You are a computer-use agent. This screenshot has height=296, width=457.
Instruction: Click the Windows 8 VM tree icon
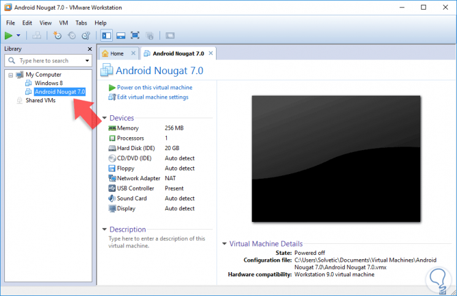pos(29,83)
